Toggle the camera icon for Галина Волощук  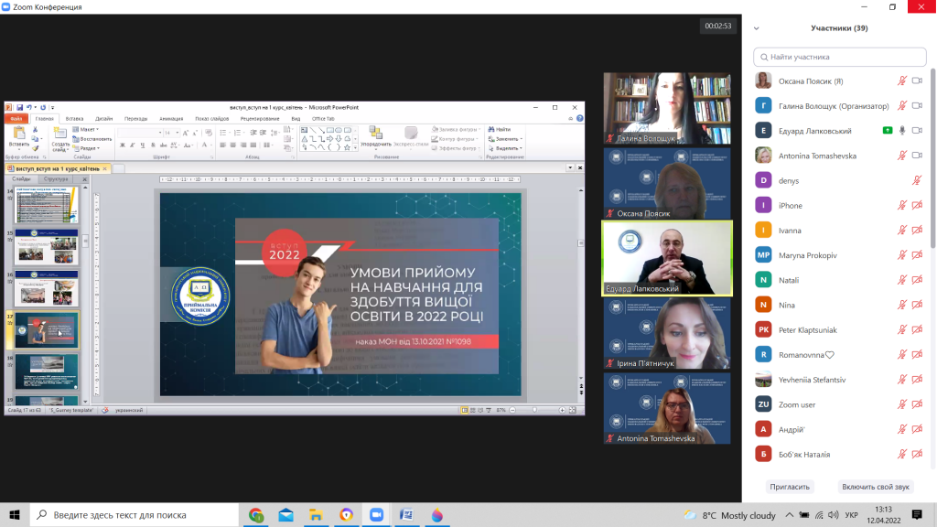(917, 105)
